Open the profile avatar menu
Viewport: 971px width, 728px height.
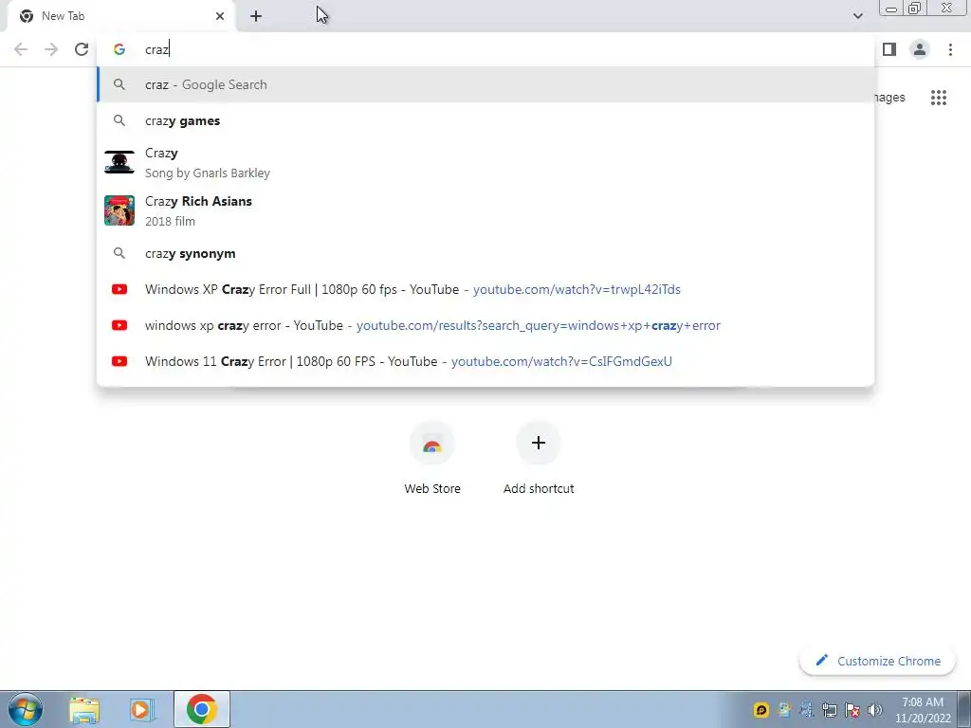920,49
